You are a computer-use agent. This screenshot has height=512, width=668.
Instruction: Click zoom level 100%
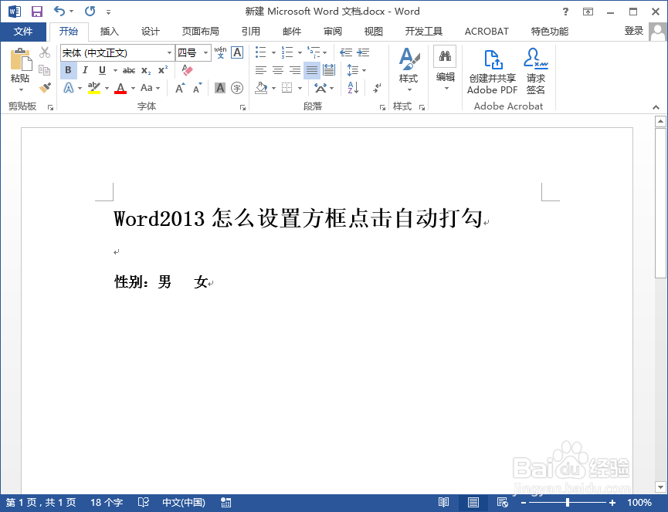pos(639,503)
